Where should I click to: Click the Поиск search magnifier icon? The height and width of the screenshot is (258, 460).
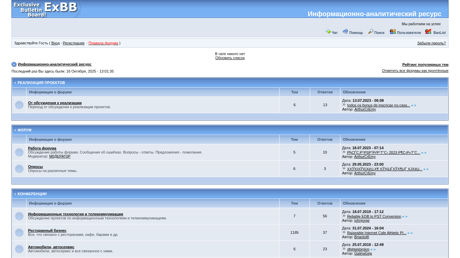371,32
